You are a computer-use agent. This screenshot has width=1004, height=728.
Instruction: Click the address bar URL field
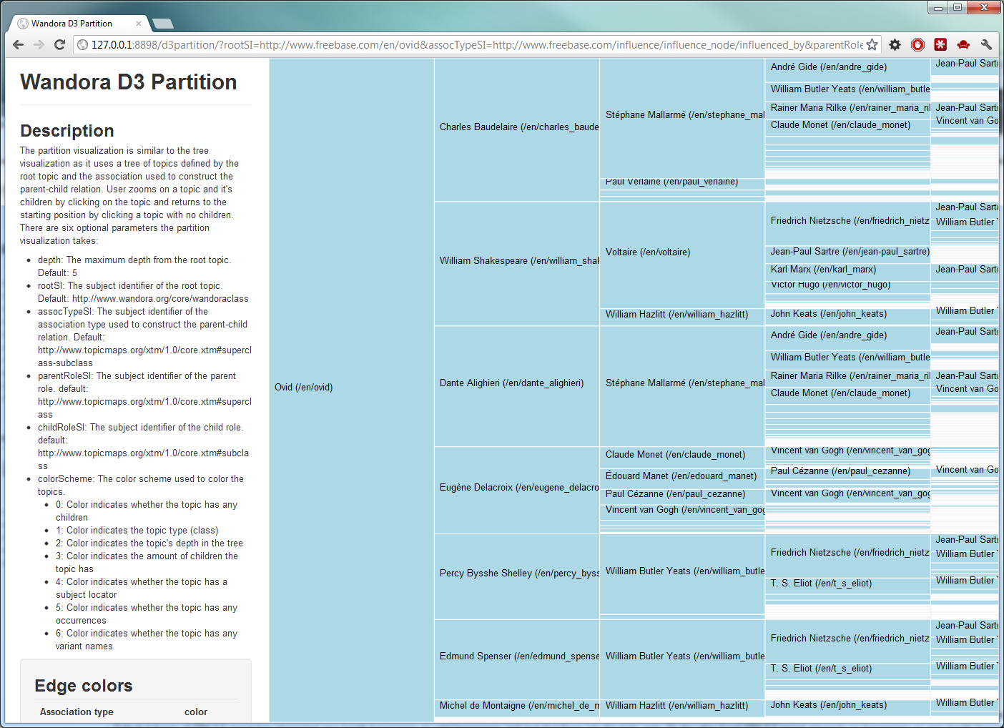click(472, 45)
